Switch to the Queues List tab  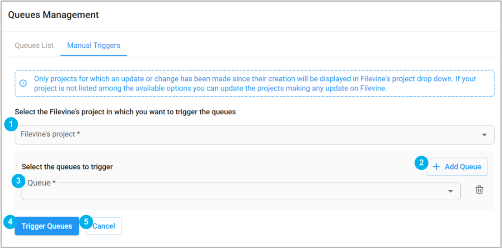pos(34,46)
